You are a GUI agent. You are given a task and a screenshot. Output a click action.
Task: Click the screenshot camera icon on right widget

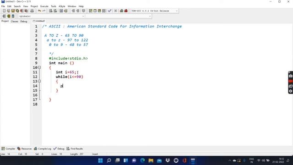[291, 76]
